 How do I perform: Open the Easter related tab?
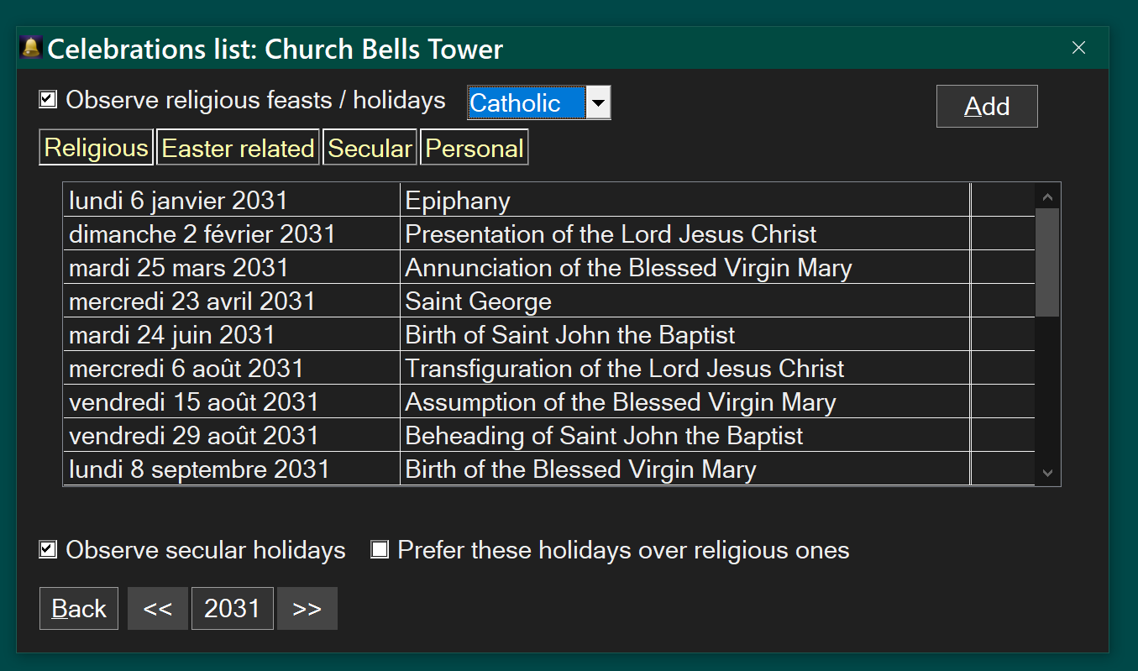[x=238, y=148]
